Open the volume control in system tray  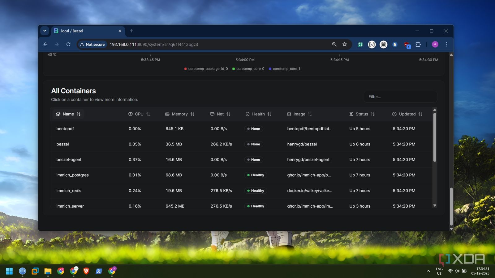[457, 271]
